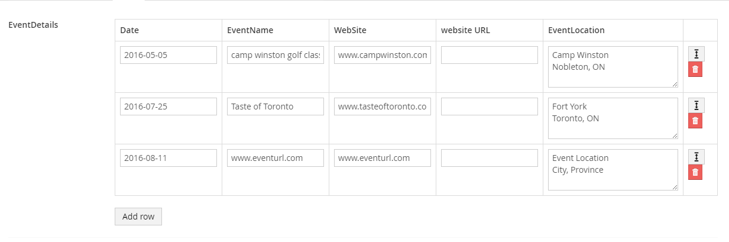Image resolution: width=729 pixels, height=242 pixels.
Task: Edit the camp winston golf classic event name
Action: pyautogui.click(x=276, y=55)
